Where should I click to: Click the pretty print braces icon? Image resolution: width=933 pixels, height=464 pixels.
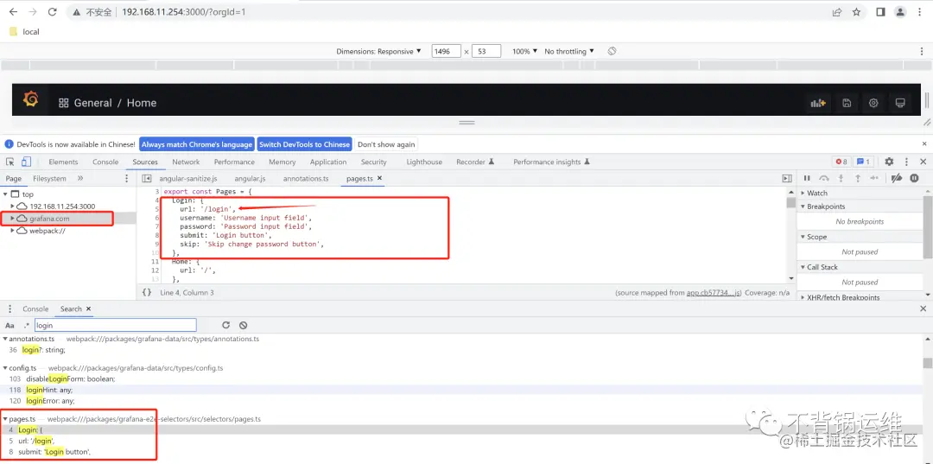[146, 293]
